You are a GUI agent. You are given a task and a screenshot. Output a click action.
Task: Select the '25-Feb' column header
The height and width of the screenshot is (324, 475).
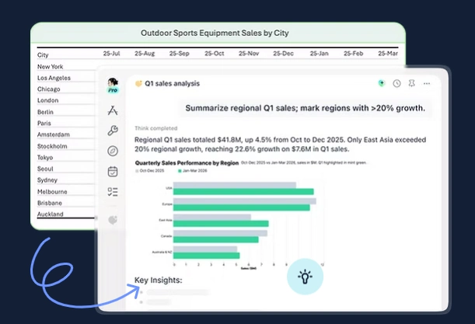(353, 54)
